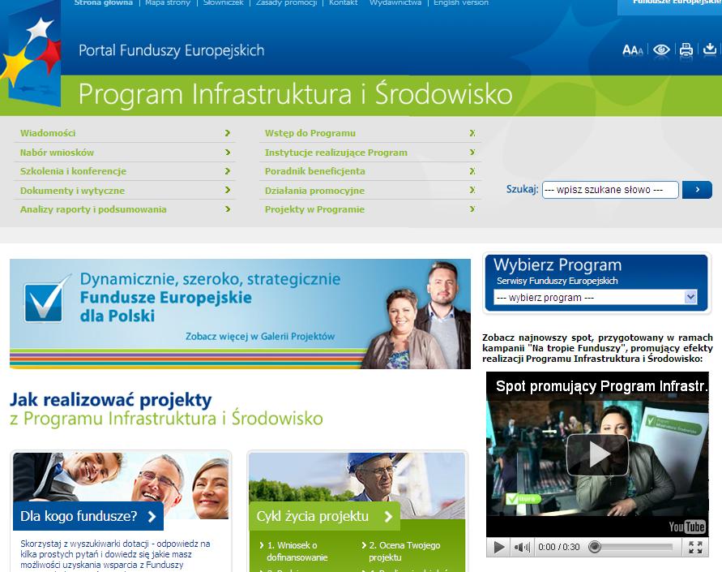Open the Nabór wniosków link

[x=57, y=152]
